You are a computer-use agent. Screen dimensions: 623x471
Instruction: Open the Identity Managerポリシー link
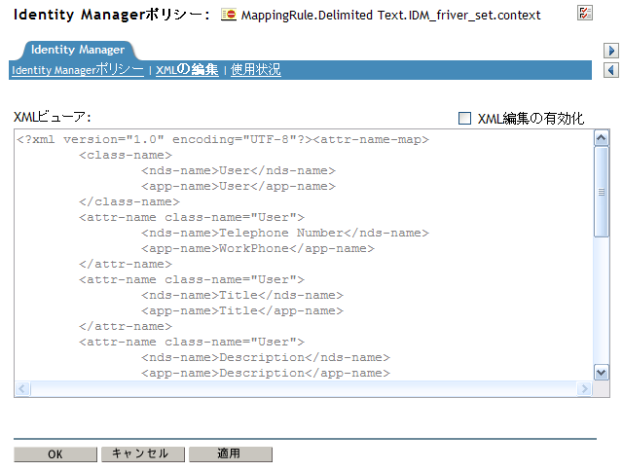[x=78, y=70]
